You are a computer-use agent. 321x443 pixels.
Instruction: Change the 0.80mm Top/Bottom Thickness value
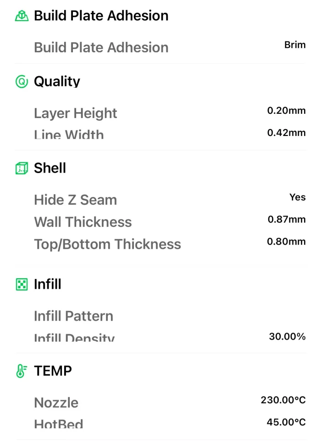pyautogui.click(x=286, y=241)
